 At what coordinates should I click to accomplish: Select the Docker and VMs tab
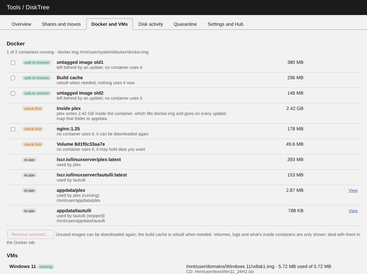click(109, 24)
